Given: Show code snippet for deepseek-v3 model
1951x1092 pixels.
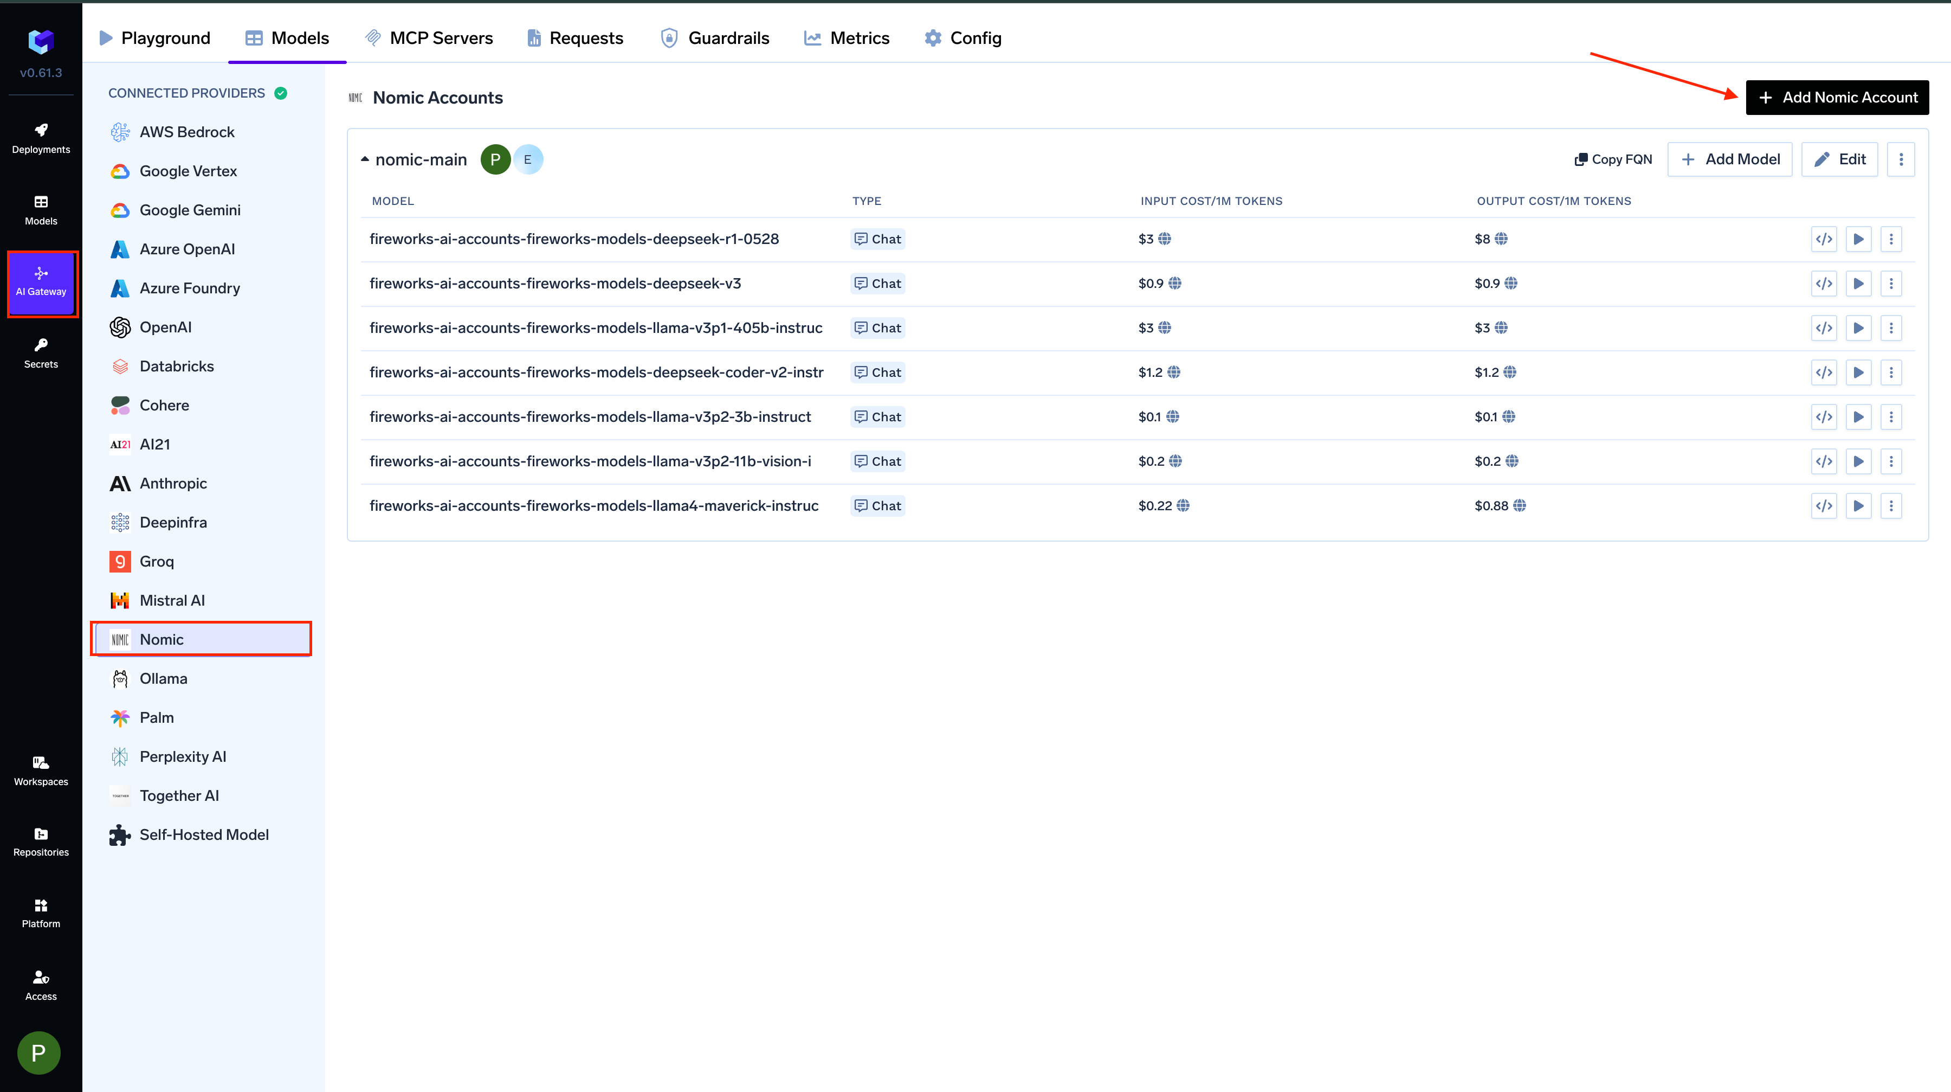Looking at the screenshot, I should pyautogui.click(x=1824, y=284).
